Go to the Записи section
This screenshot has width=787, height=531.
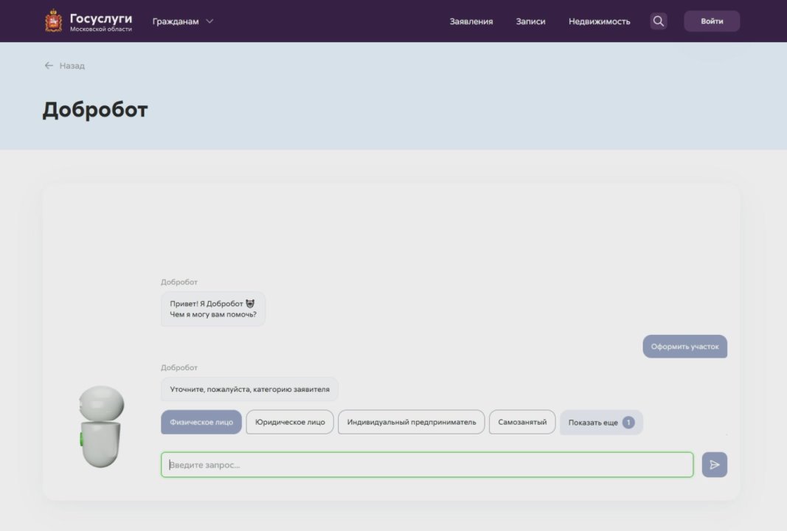(x=530, y=21)
